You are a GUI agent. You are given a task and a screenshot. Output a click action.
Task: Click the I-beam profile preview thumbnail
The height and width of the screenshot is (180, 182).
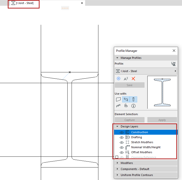point(162,92)
